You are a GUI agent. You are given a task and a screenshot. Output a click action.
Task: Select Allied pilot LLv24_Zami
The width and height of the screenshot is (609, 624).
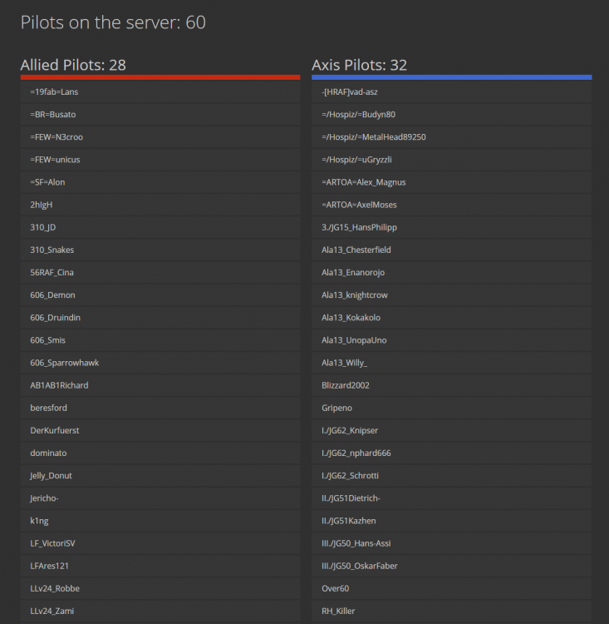coord(53,611)
